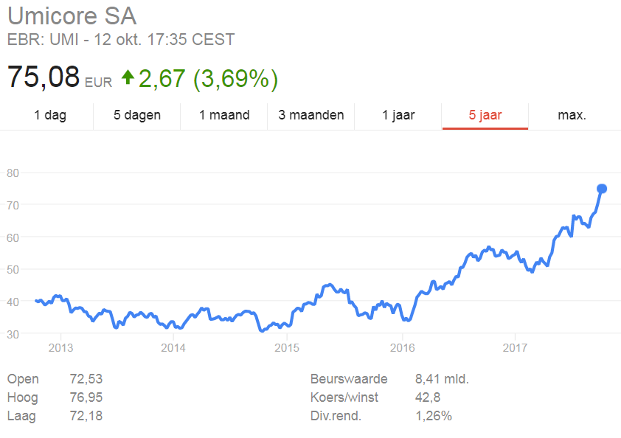Click the Open price 72,53

[86, 379]
